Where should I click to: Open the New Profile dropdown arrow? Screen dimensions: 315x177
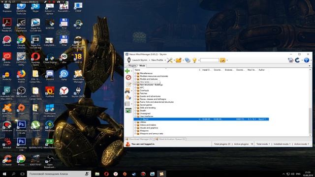click(165, 60)
